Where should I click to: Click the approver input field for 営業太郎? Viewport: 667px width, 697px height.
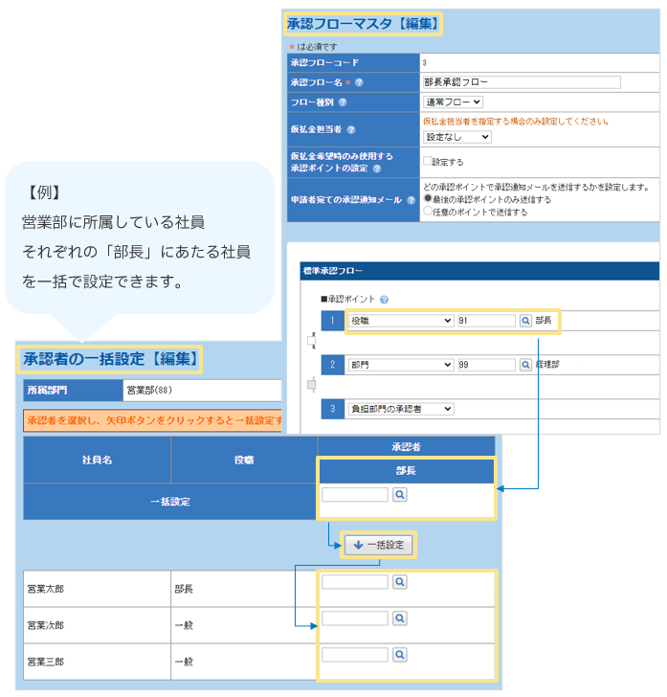355,582
